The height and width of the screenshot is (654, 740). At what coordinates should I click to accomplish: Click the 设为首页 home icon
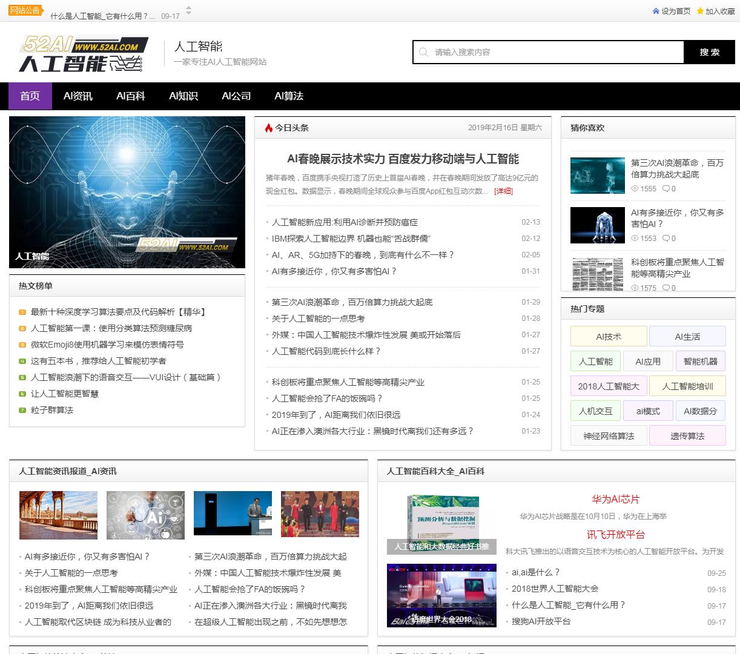pos(656,11)
